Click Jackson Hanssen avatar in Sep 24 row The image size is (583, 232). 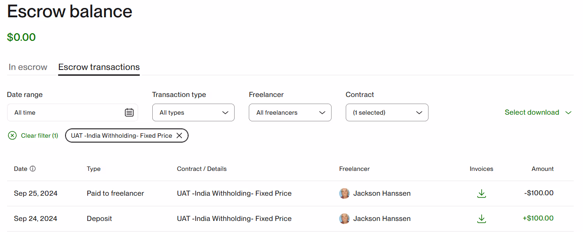[344, 219]
